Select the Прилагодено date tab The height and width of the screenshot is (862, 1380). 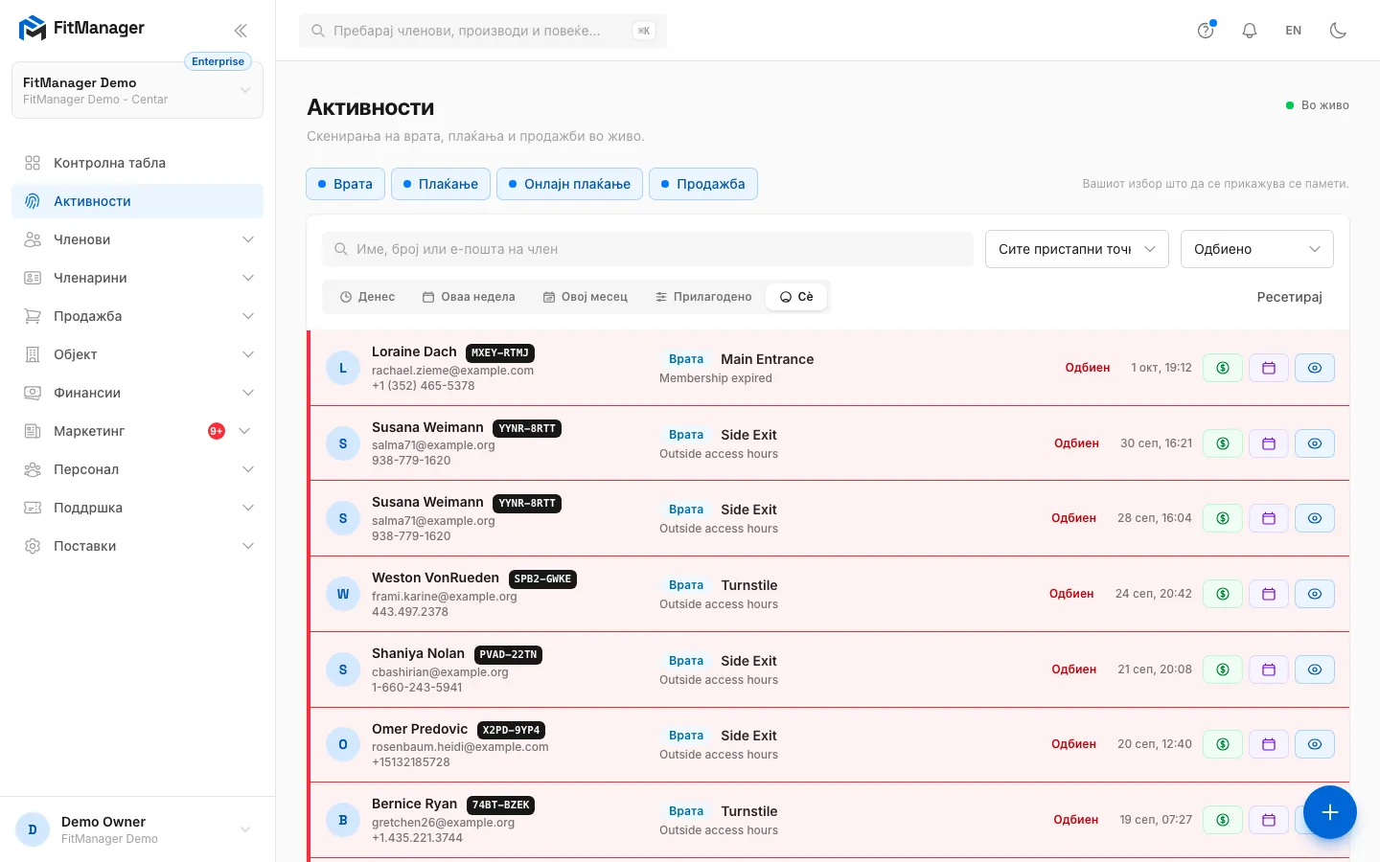[703, 297]
